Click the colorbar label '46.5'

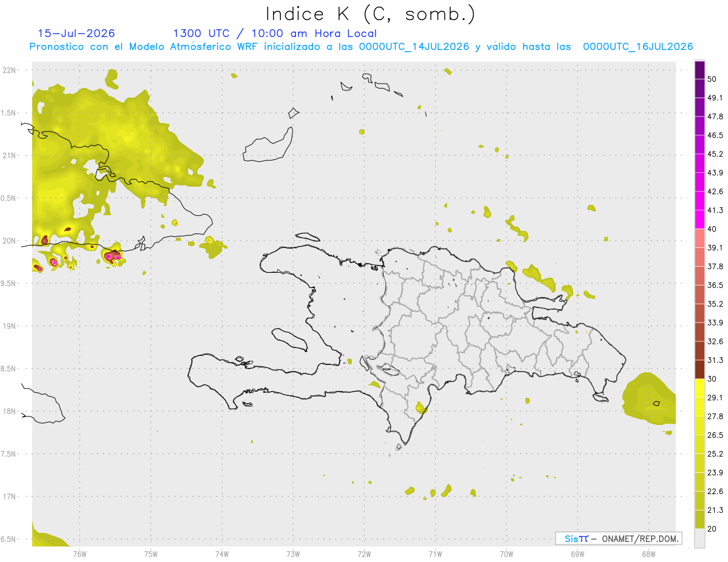click(x=715, y=135)
